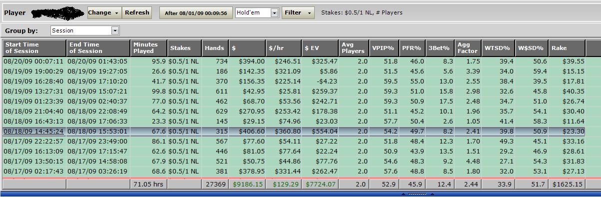601x197 pixels.
Task: Sort by 3Bet% column header
Action: pyautogui.click(x=440, y=48)
